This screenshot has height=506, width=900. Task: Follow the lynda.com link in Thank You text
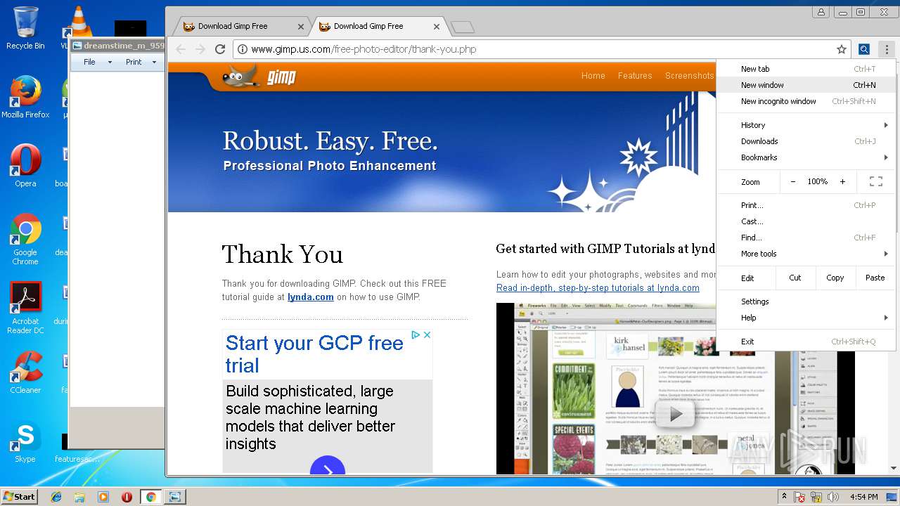[311, 297]
